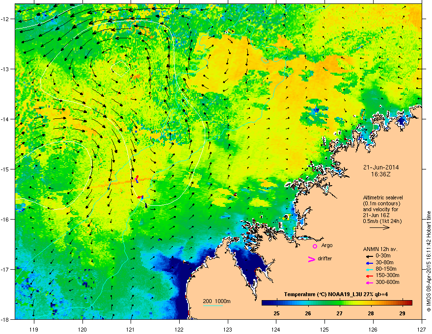Viewport: 432px width, 334px height.
Task: Click the '80-150m' depth label
Action: click(386, 269)
